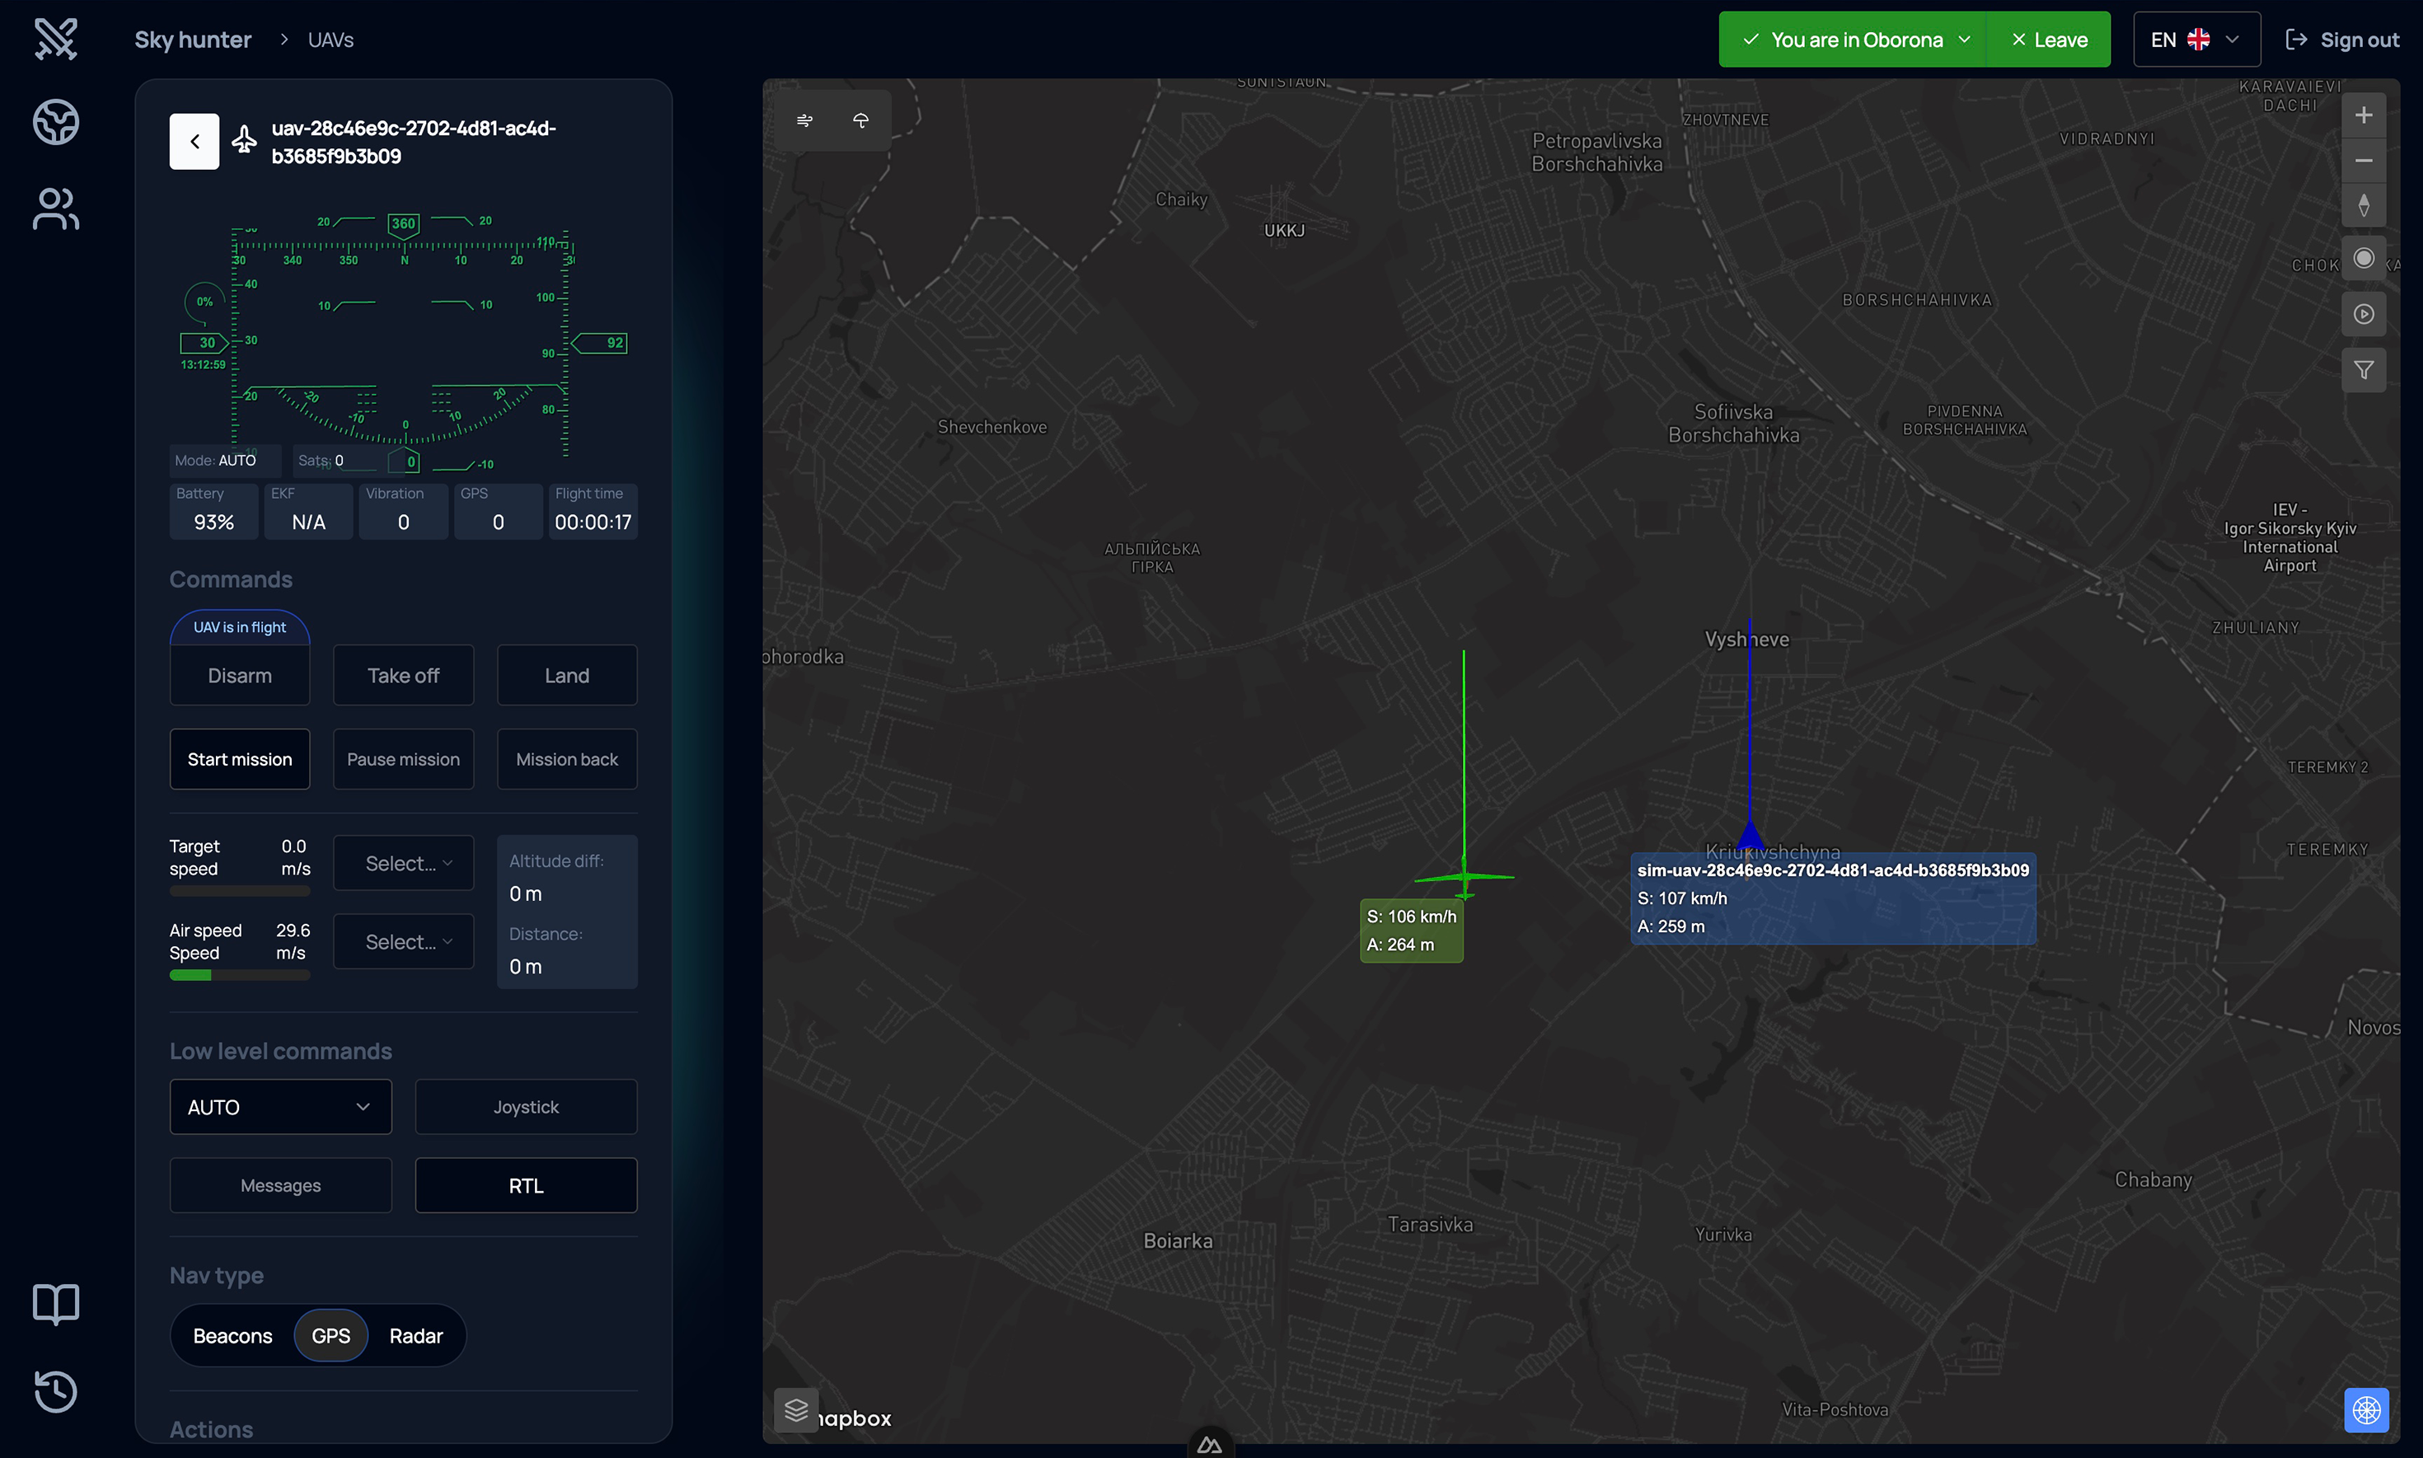2423x1458 pixels.
Task: Open the users section in the sidebar
Action: click(x=56, y=209)
